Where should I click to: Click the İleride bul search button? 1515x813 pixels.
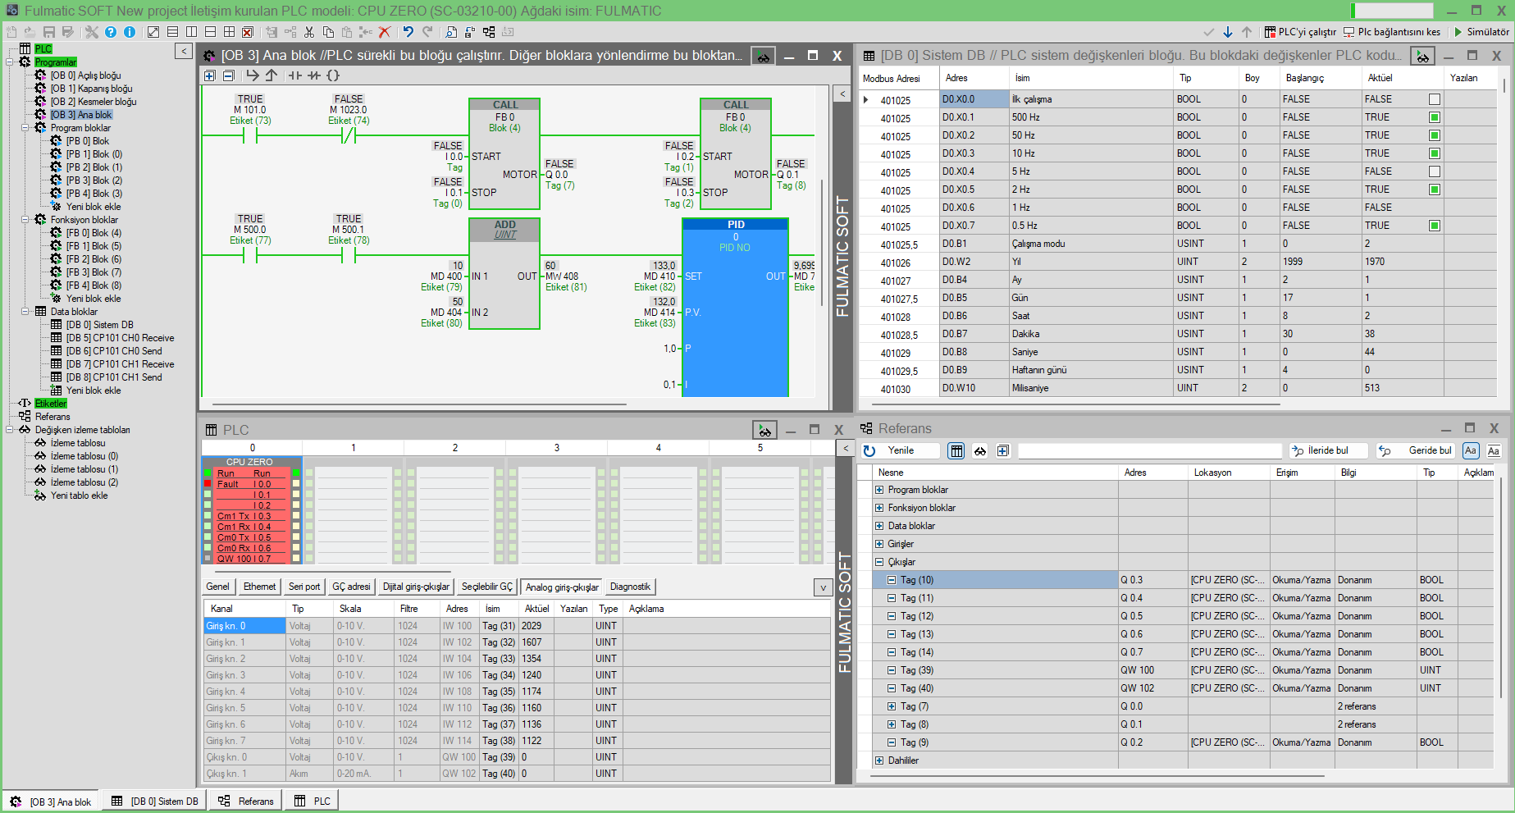(x=1328, y=450)
